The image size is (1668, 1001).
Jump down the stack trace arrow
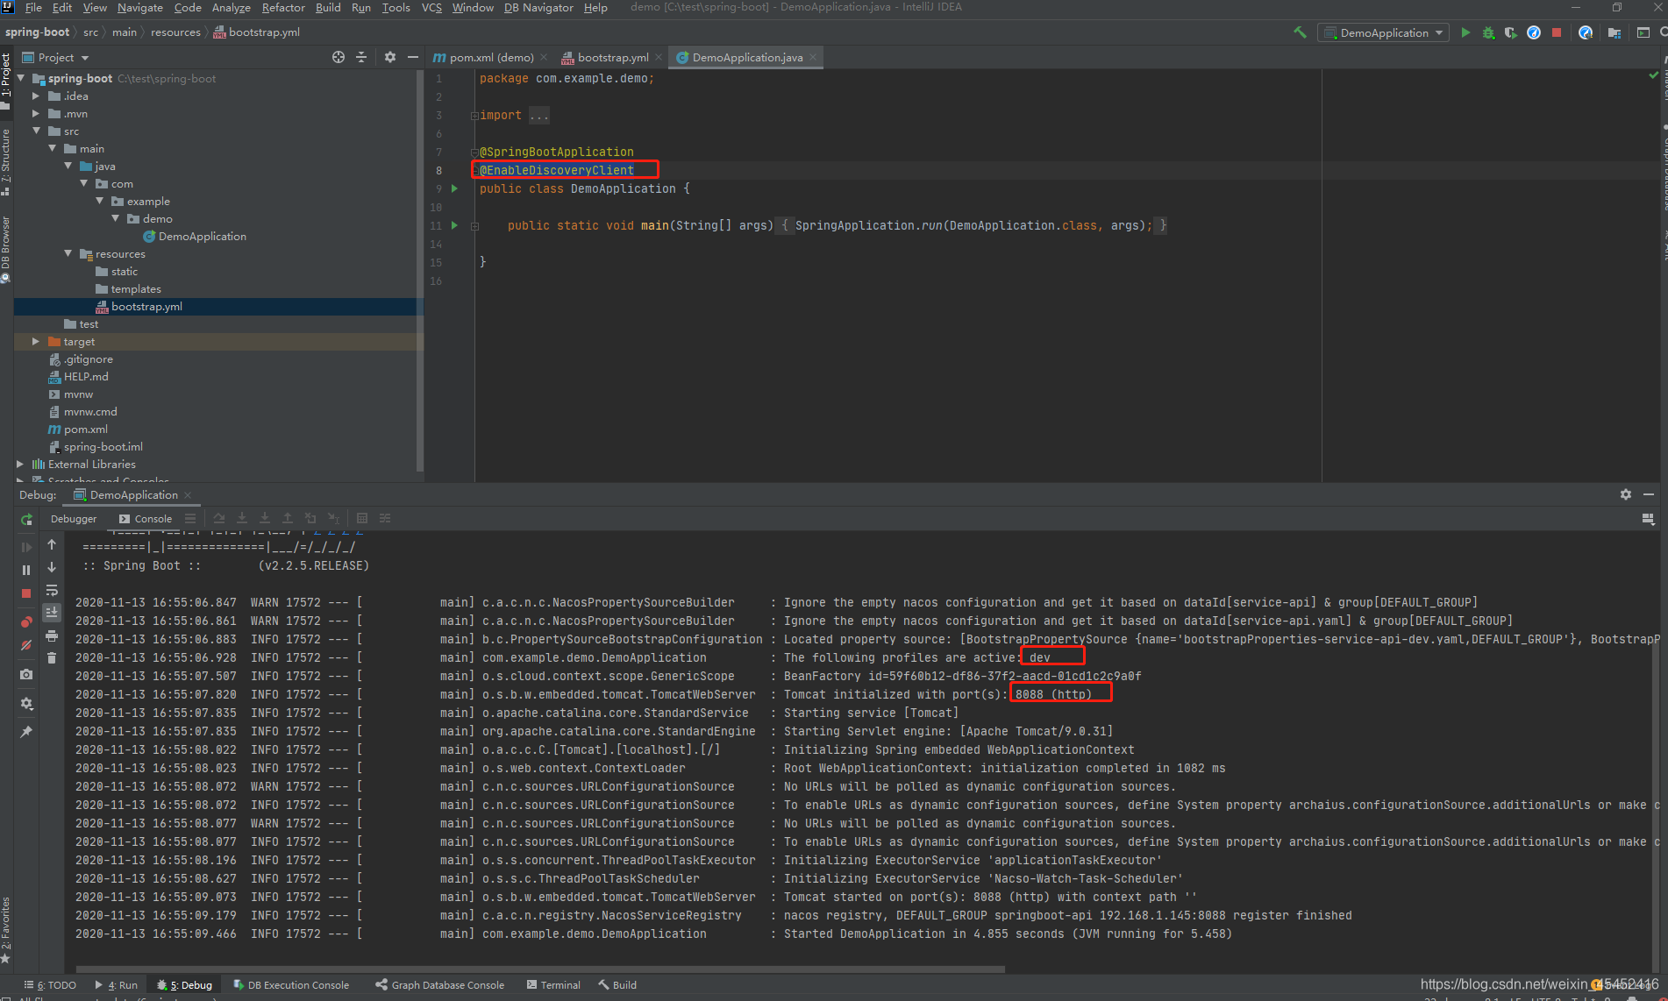(52, 567)
